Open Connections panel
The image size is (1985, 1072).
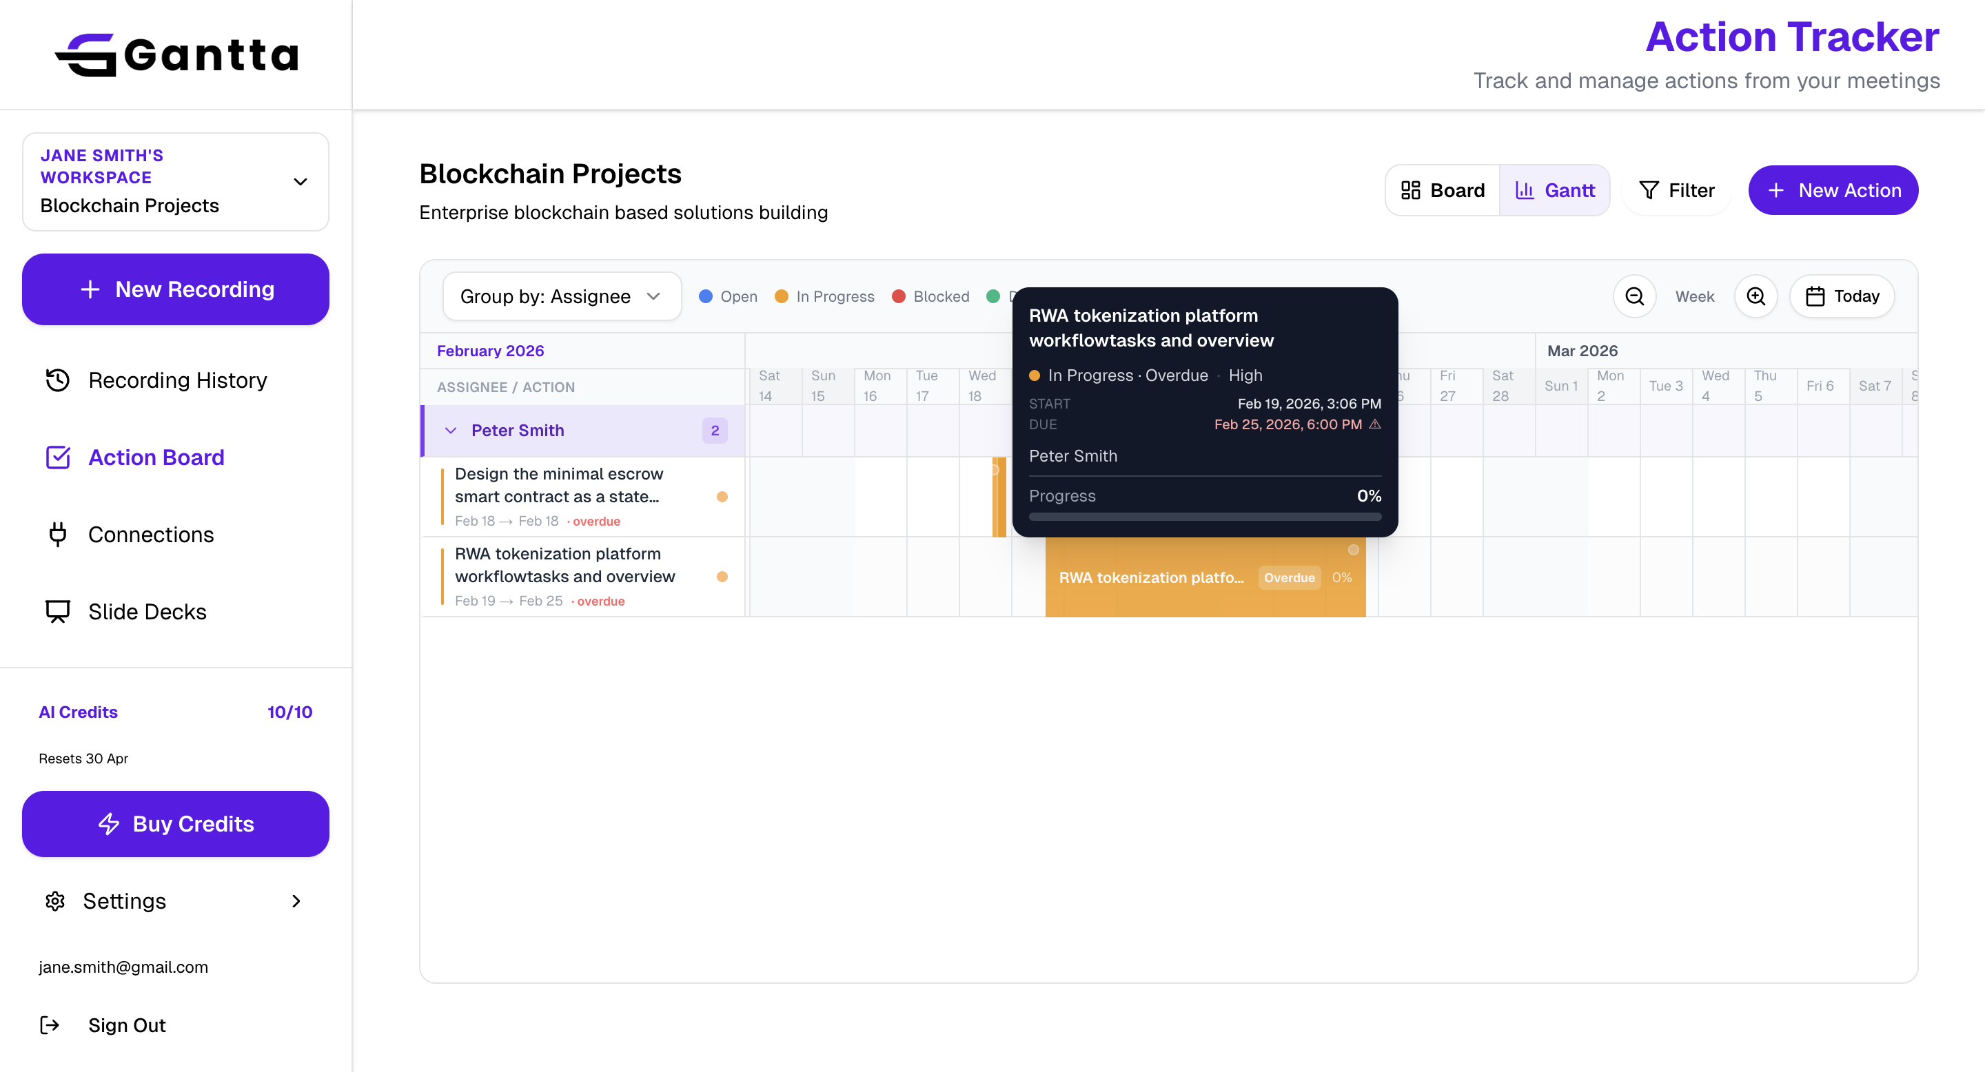[151, 534]
